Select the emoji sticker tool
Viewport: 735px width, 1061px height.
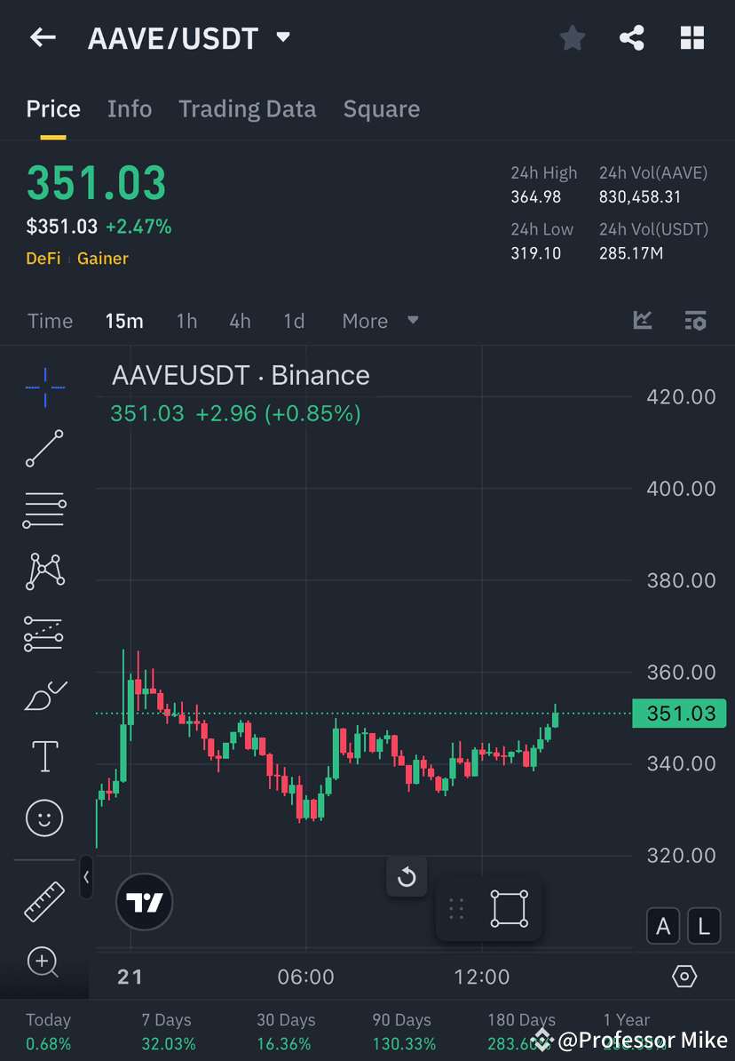point(44,818)
